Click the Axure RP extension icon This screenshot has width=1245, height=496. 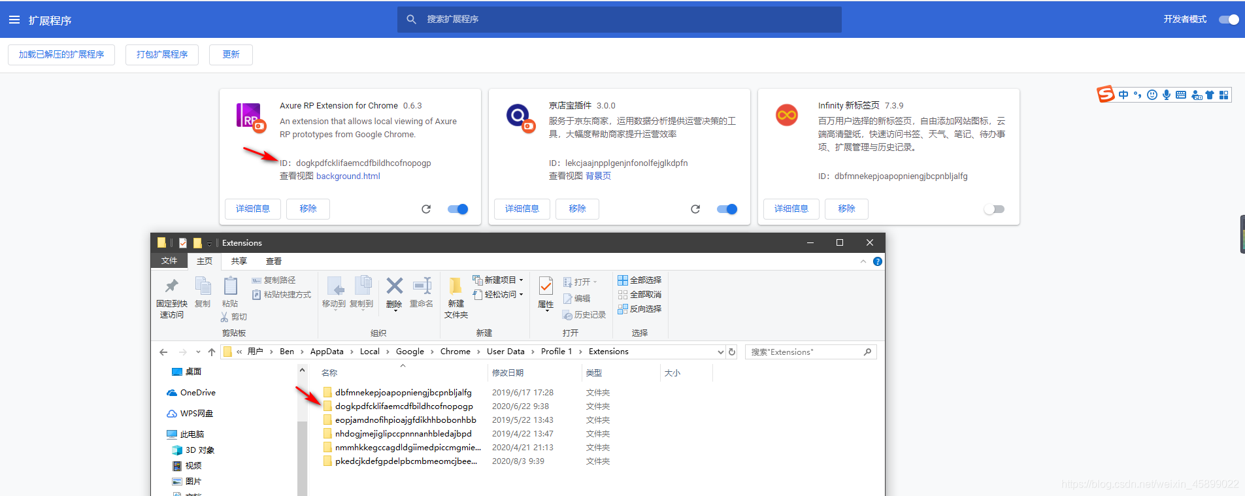[251, 118]
